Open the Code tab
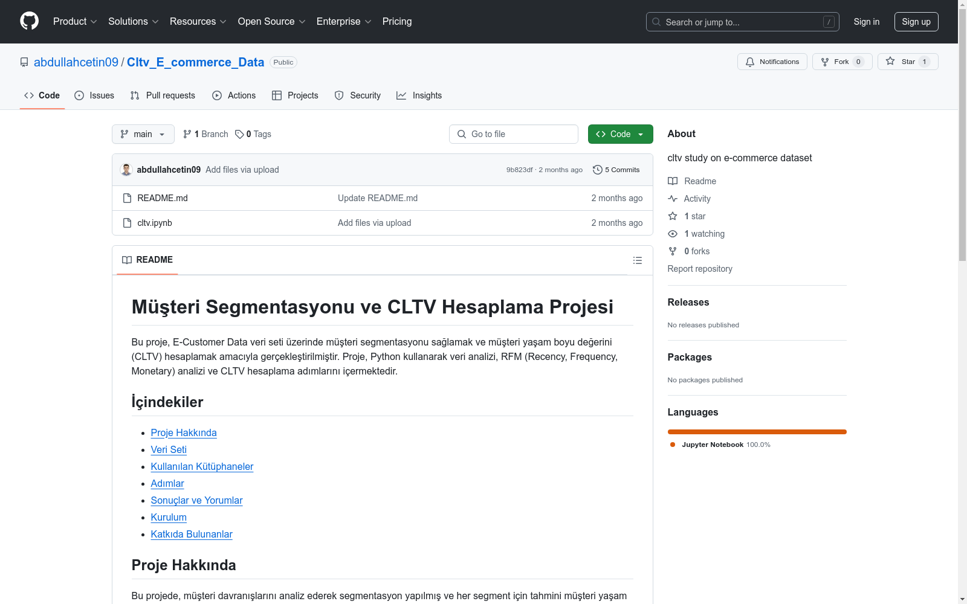This screenshot has height=604, width=967. (x=42, y=95)
